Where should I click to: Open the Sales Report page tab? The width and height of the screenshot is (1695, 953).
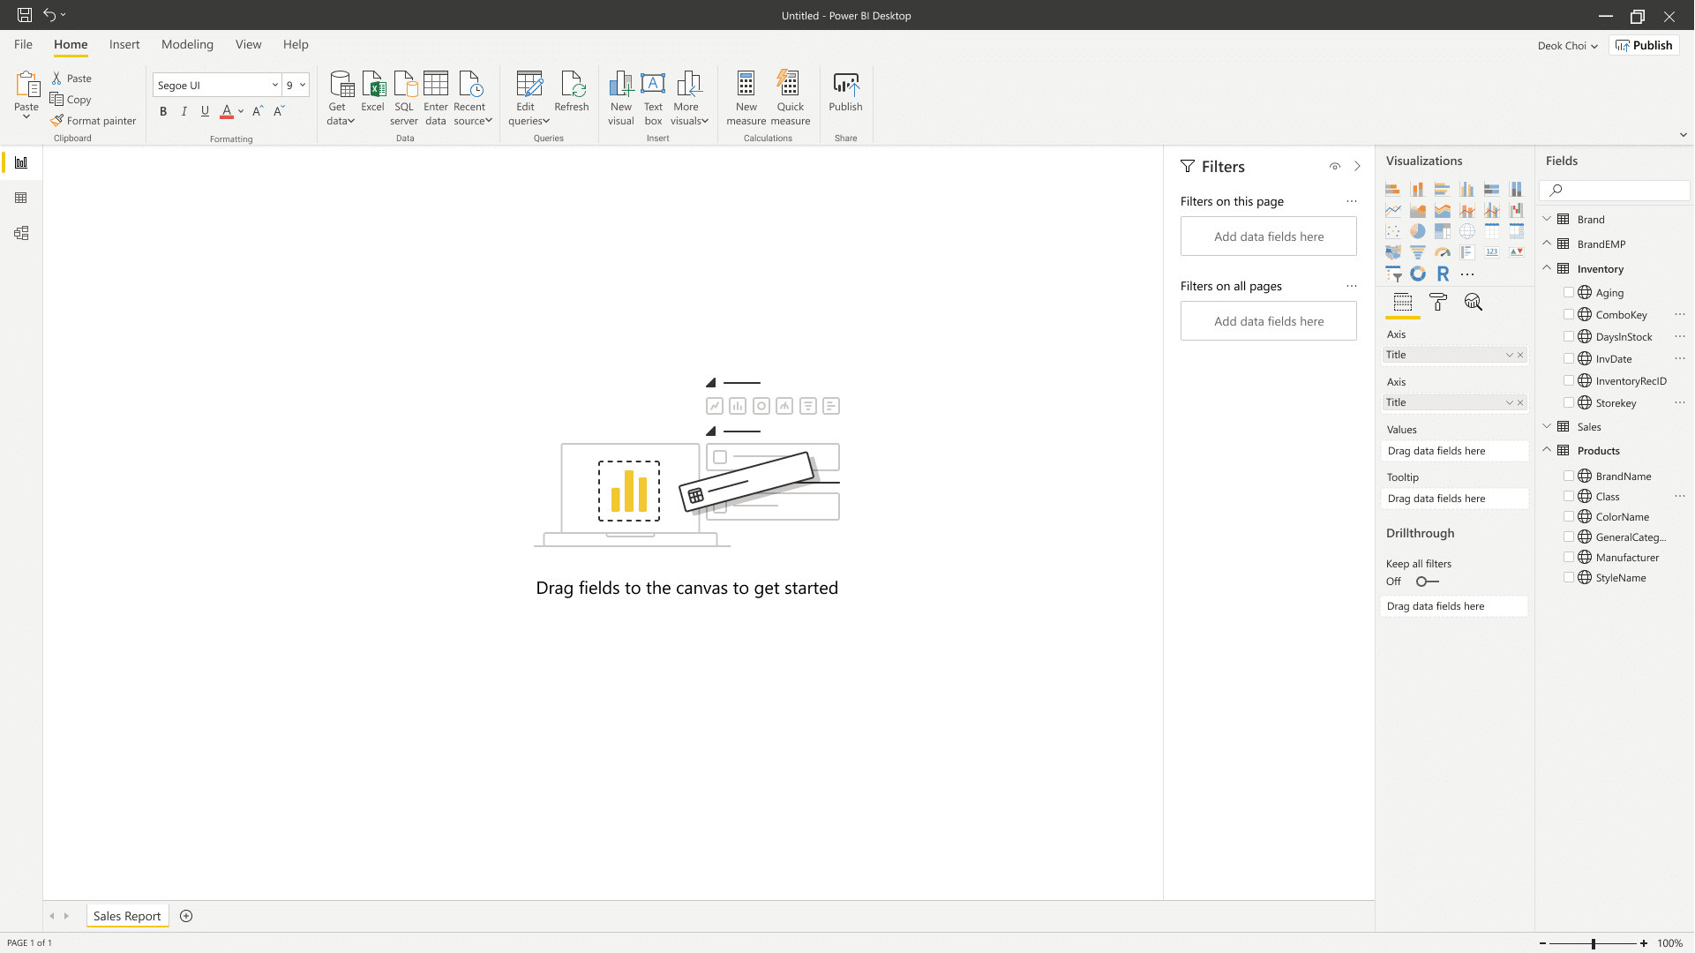click(127, 916)
